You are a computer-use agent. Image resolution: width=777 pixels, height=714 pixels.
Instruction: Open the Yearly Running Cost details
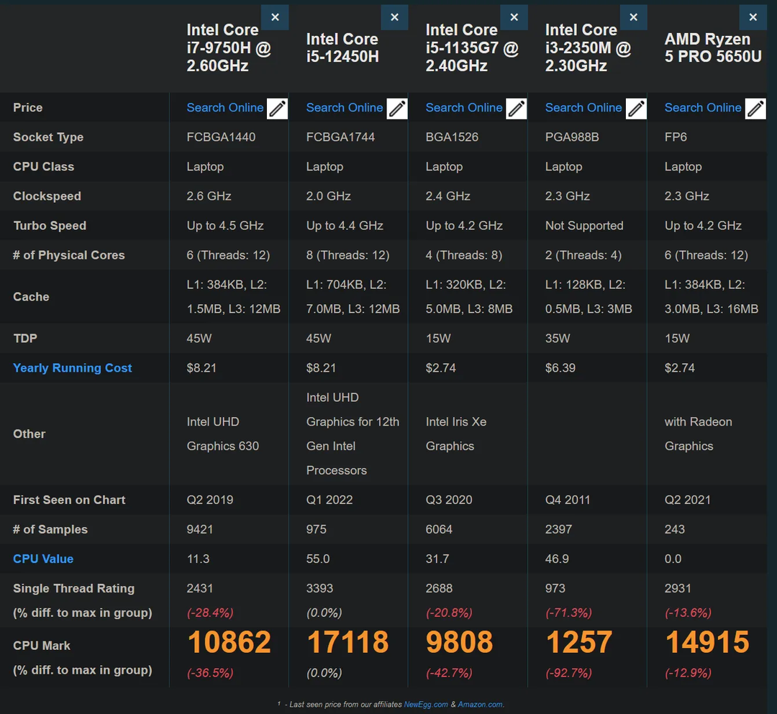(72, 367)
